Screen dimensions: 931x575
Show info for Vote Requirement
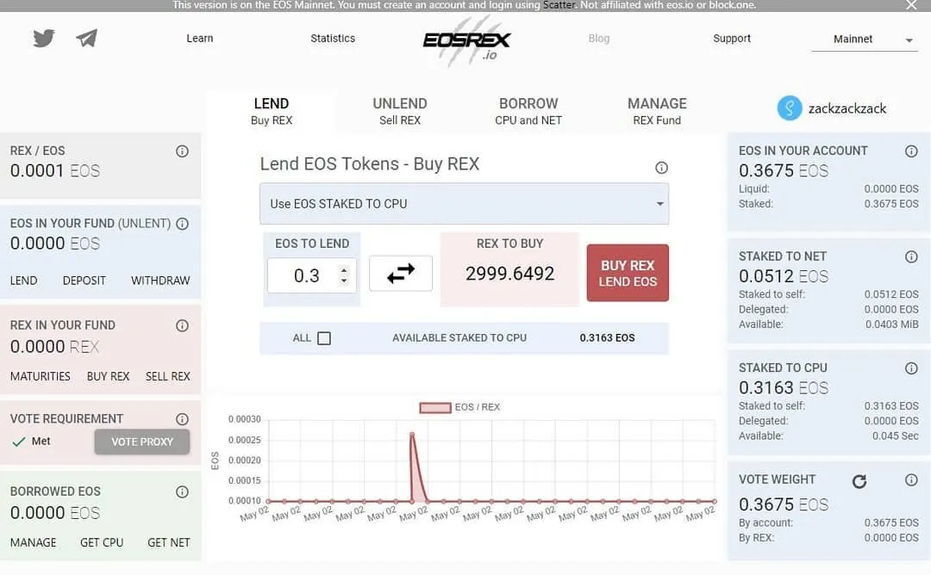pos(182,419)
